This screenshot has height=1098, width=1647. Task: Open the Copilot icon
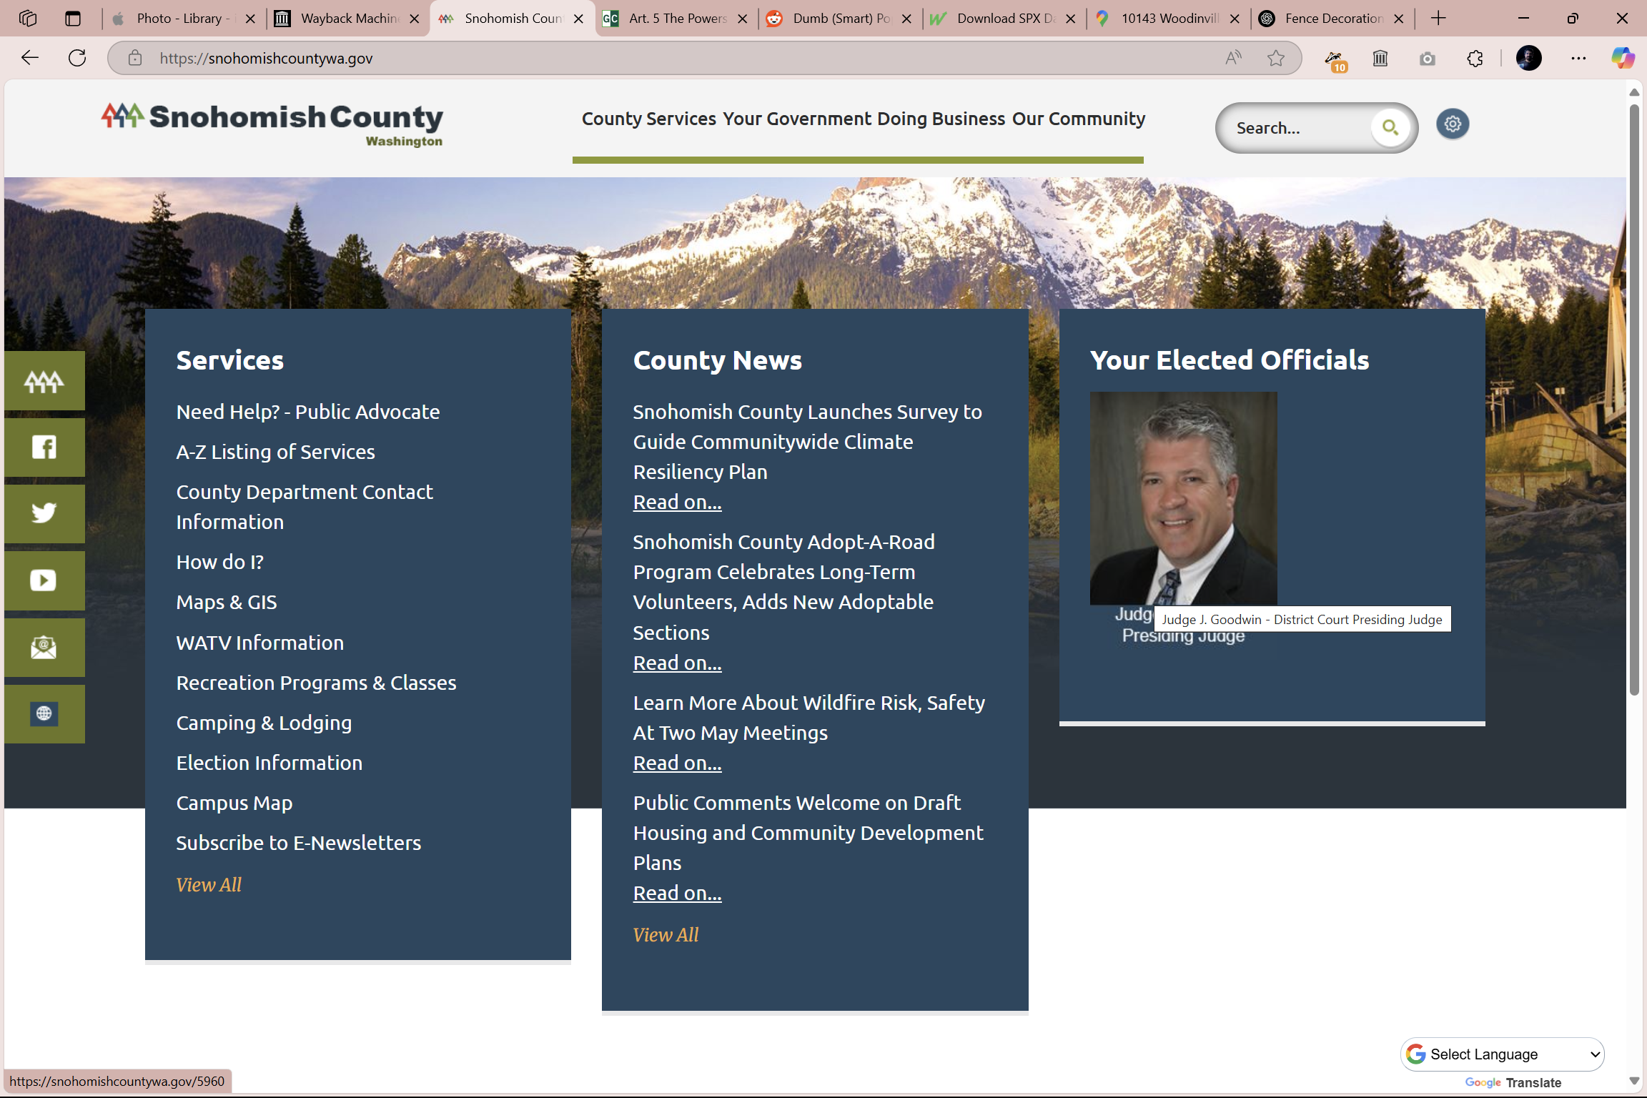point(1623,58)
